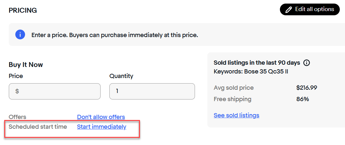Click the Enter a price banner message

point(115,35)
